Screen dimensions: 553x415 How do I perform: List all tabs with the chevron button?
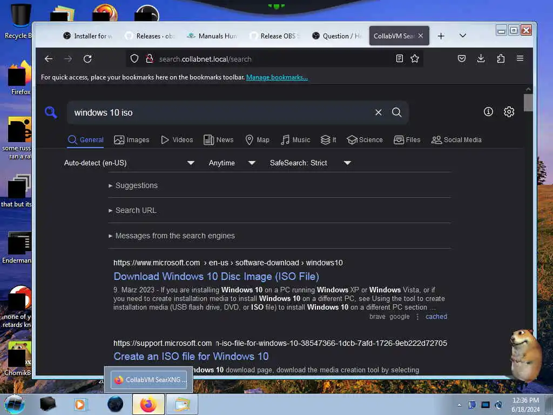[463, 36]
